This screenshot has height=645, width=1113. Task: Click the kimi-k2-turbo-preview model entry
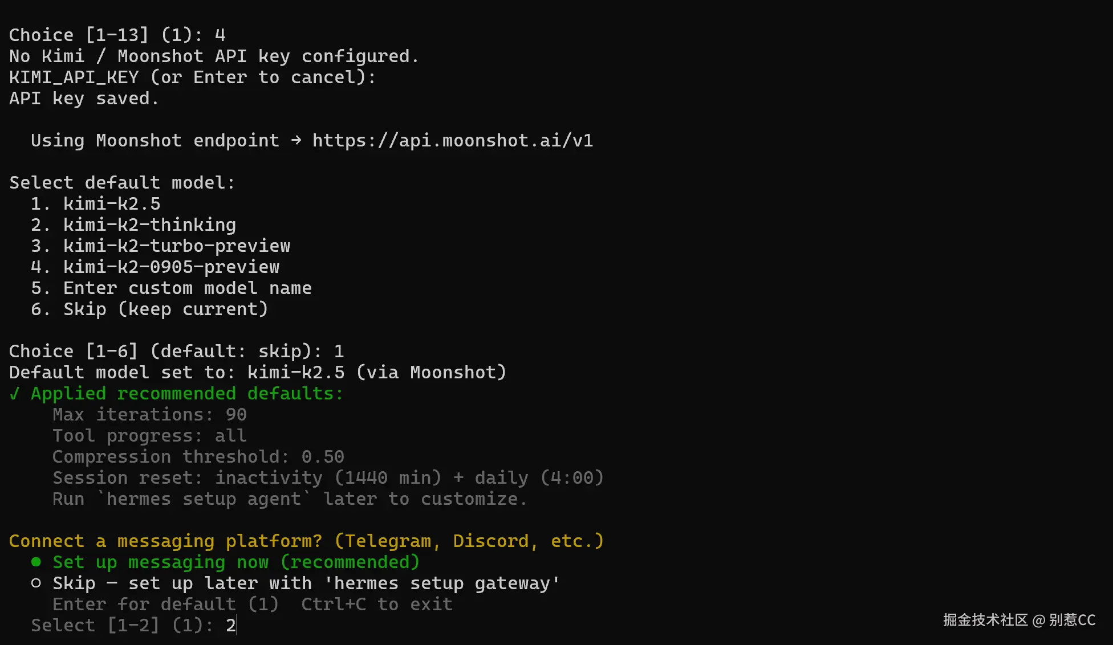click(x=177, y=246)
